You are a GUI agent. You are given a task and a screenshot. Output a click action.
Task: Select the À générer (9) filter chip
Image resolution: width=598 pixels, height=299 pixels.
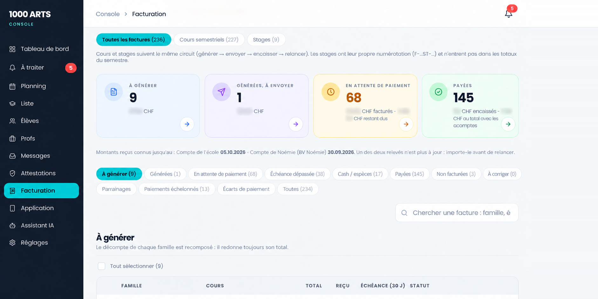coord(119,174)
